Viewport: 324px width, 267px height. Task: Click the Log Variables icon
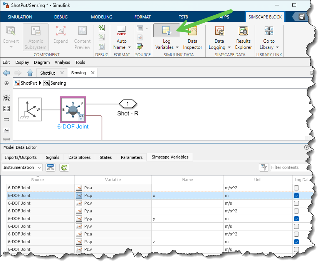click(x=166, y=31)
